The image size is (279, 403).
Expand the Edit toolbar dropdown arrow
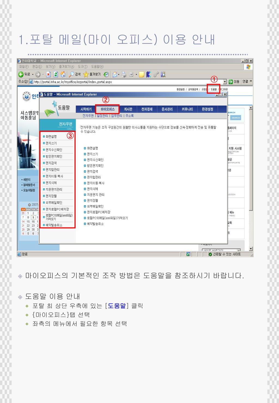(x=136, y=75)
